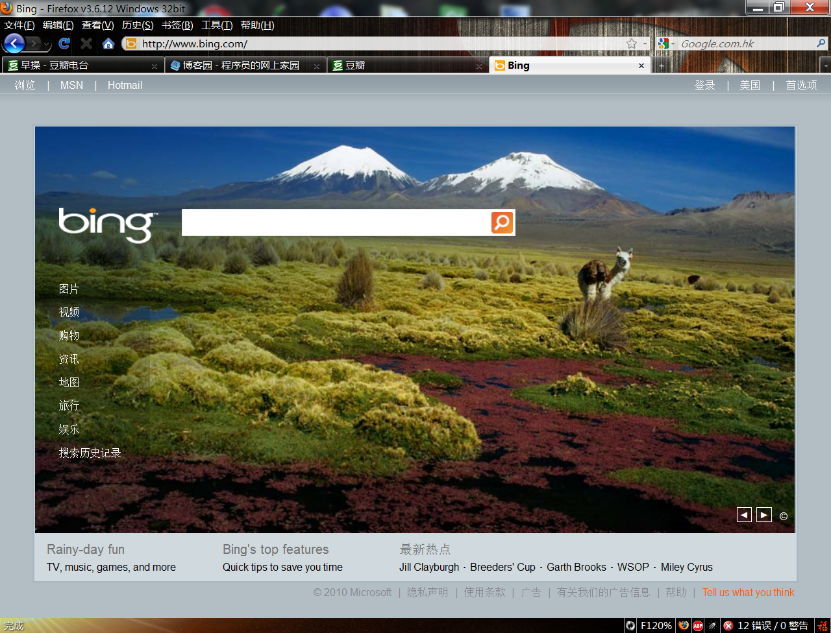Open 搜索历史记录 search history

pos(90,453)
